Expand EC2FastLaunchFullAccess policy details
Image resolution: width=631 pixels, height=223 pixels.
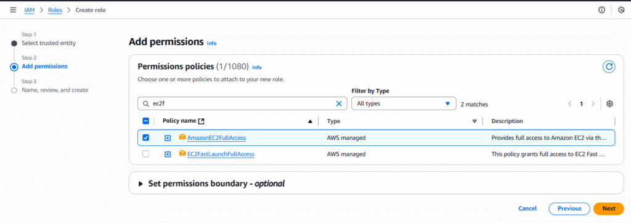click(x=168, y=154)
